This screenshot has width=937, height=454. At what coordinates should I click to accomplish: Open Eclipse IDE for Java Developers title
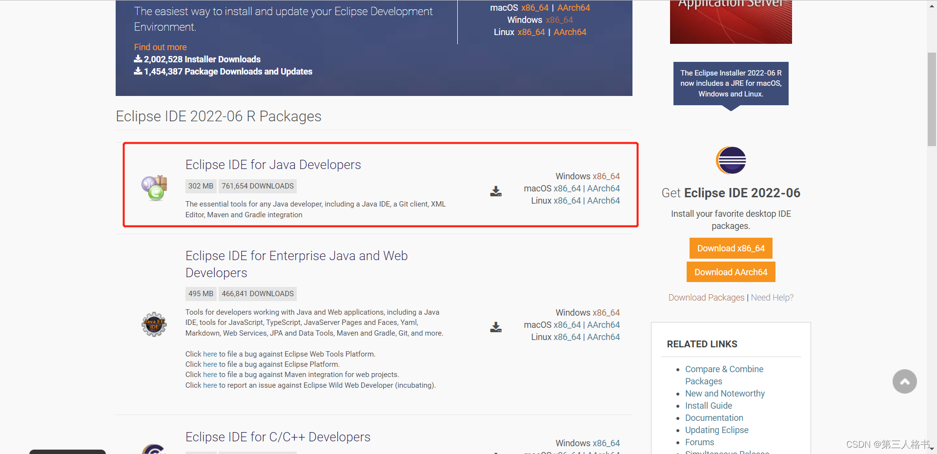pos(273,165)
